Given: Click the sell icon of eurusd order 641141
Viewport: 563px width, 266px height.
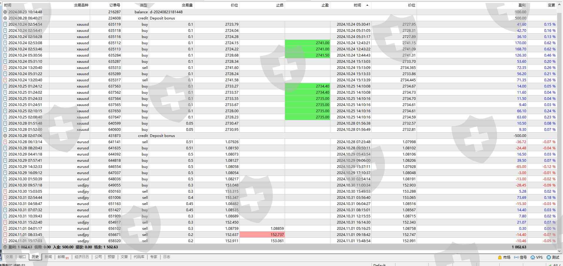Looking at the screenshot, I should pos(5,142).
